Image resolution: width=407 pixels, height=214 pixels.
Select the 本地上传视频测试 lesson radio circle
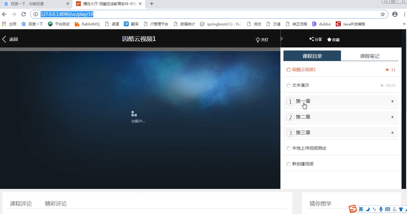(x=288, y=148)
